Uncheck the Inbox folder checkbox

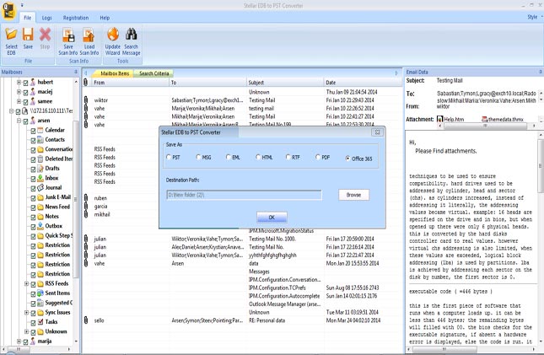coord(33,179)
